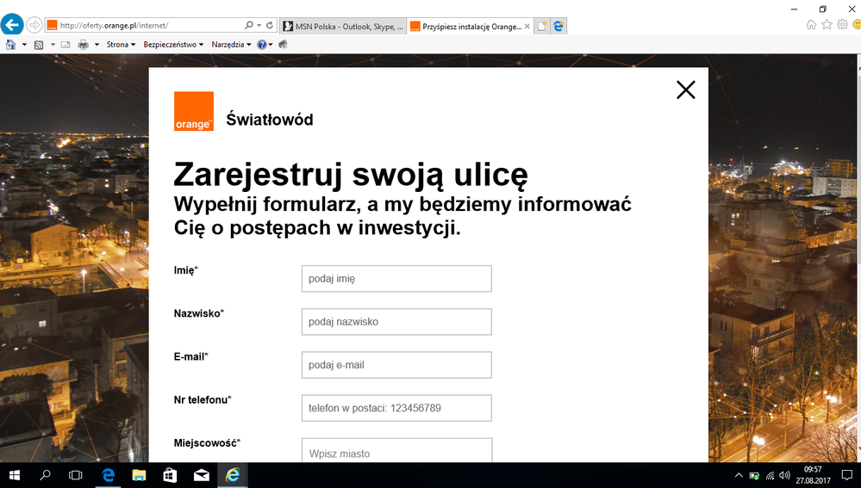Expand the Print options dropdown arrow
This screenshot has height=488, width=861.
pyautogui.click(x=97, y=45)
